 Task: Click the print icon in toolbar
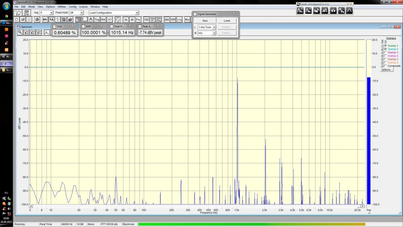37,19
